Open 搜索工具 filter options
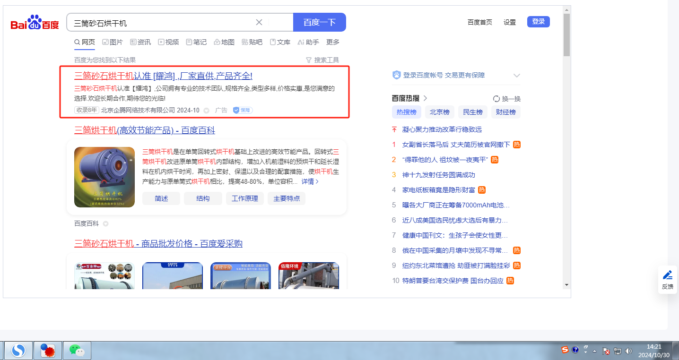This screenshot has width=679, height=360. [322, 60]
